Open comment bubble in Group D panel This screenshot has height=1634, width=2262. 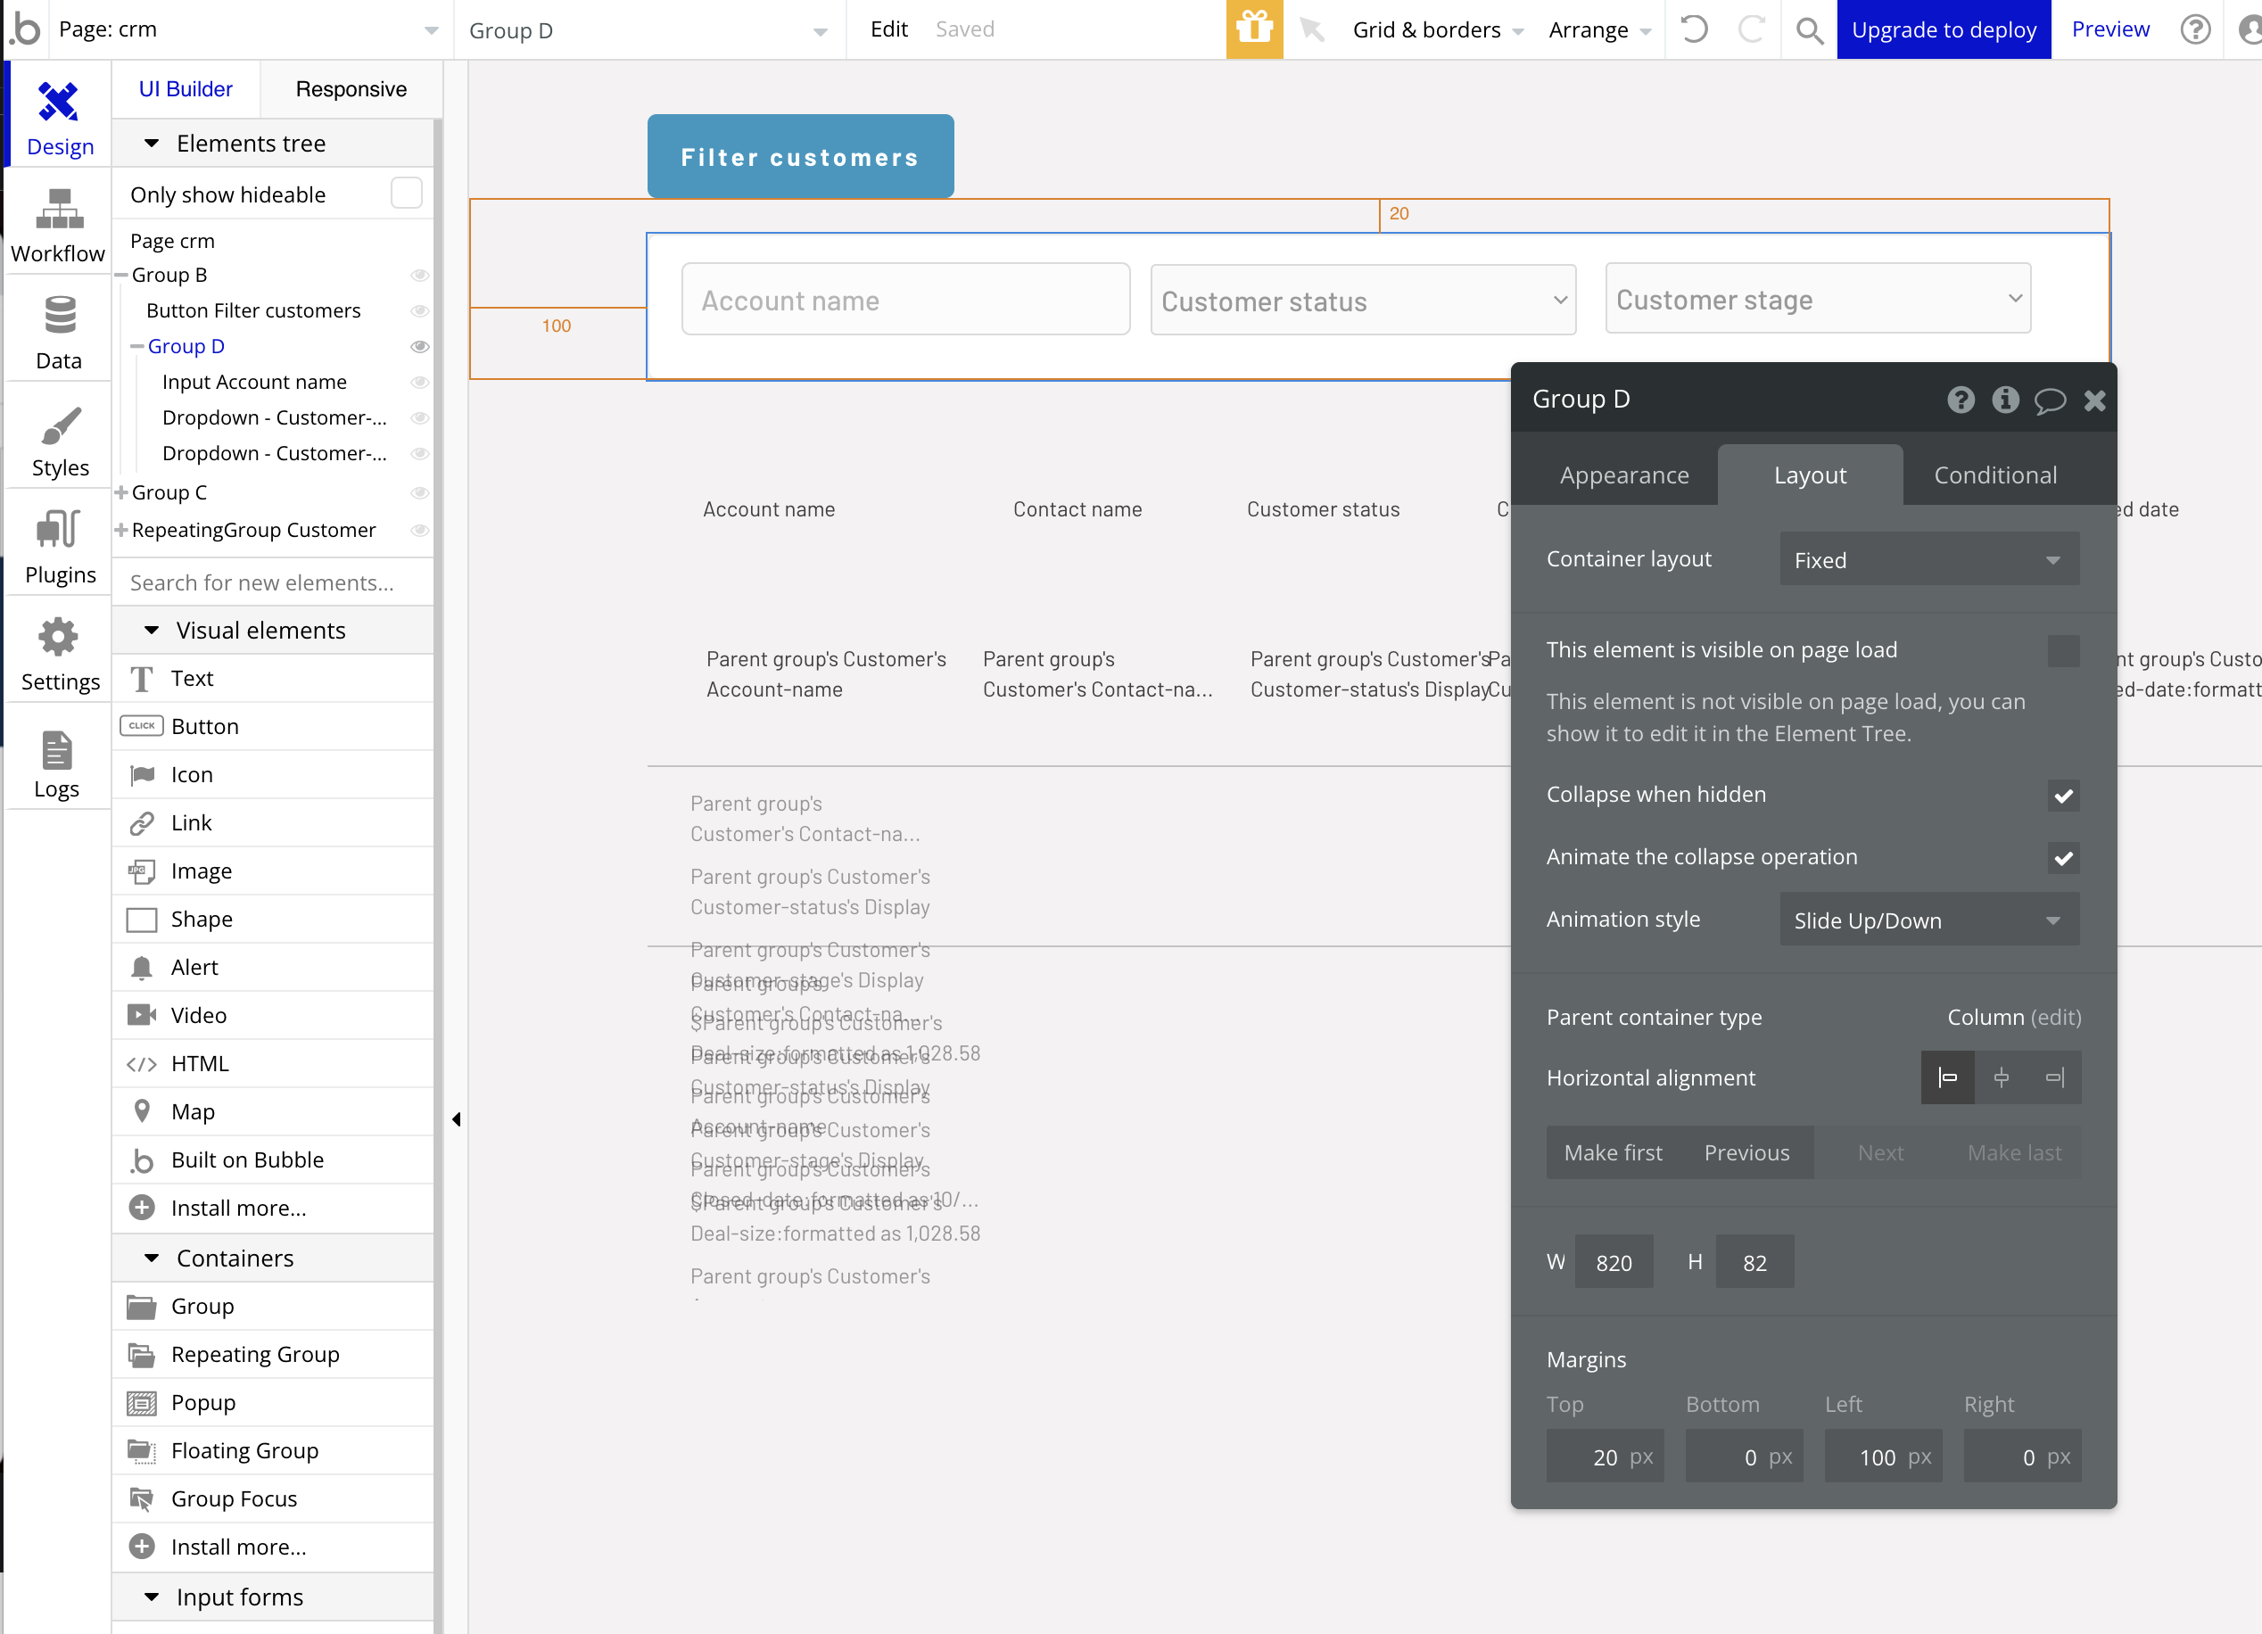tap(2050, 400)
